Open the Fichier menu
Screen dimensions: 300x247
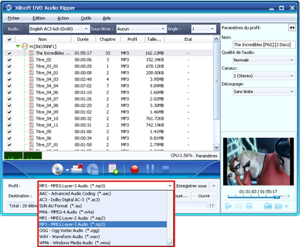13,19
